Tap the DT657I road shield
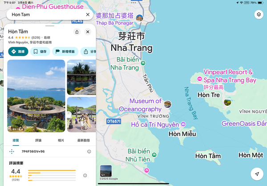267x186 pixels. click(114, 121)
